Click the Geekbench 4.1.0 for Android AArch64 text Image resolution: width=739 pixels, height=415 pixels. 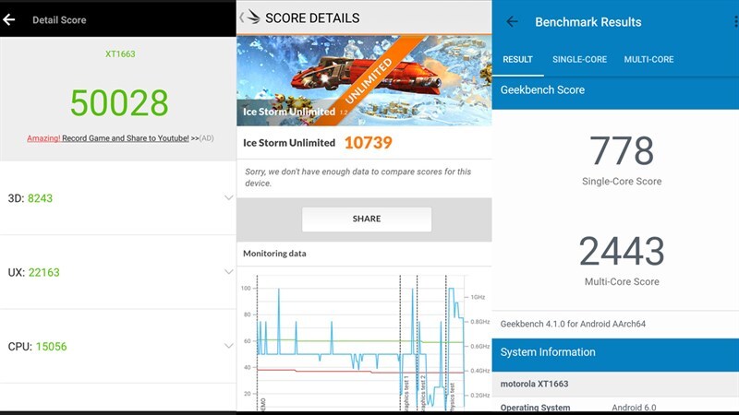click(x=573, y=324)
